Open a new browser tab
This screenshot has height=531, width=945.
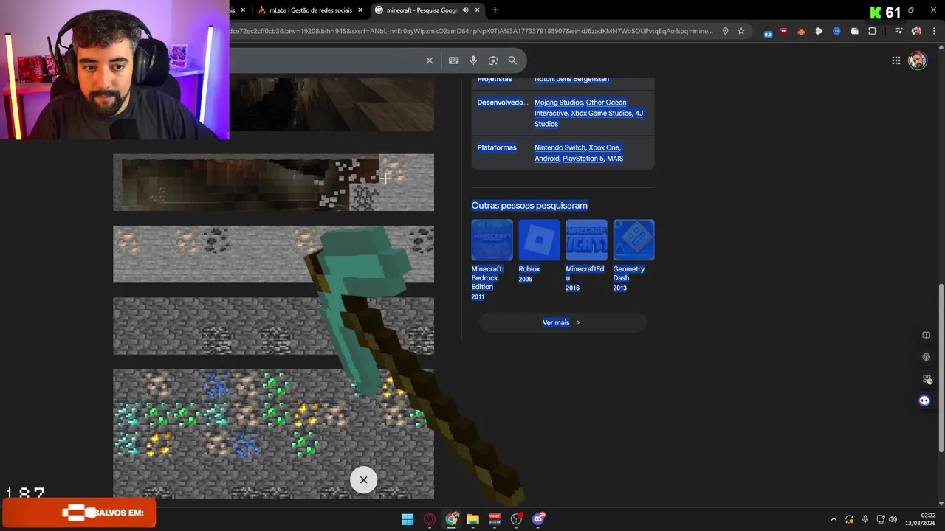(495, 10)
